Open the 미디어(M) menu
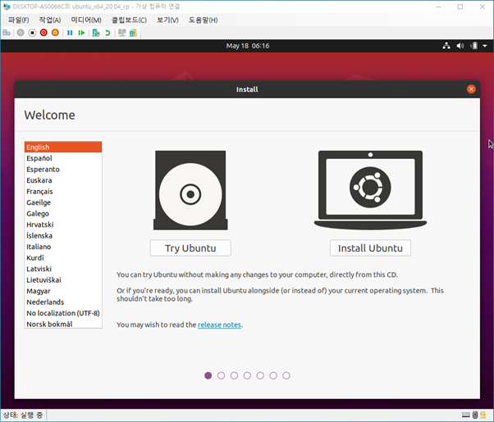The image size is (494, 422). click(x=86, y=20)
